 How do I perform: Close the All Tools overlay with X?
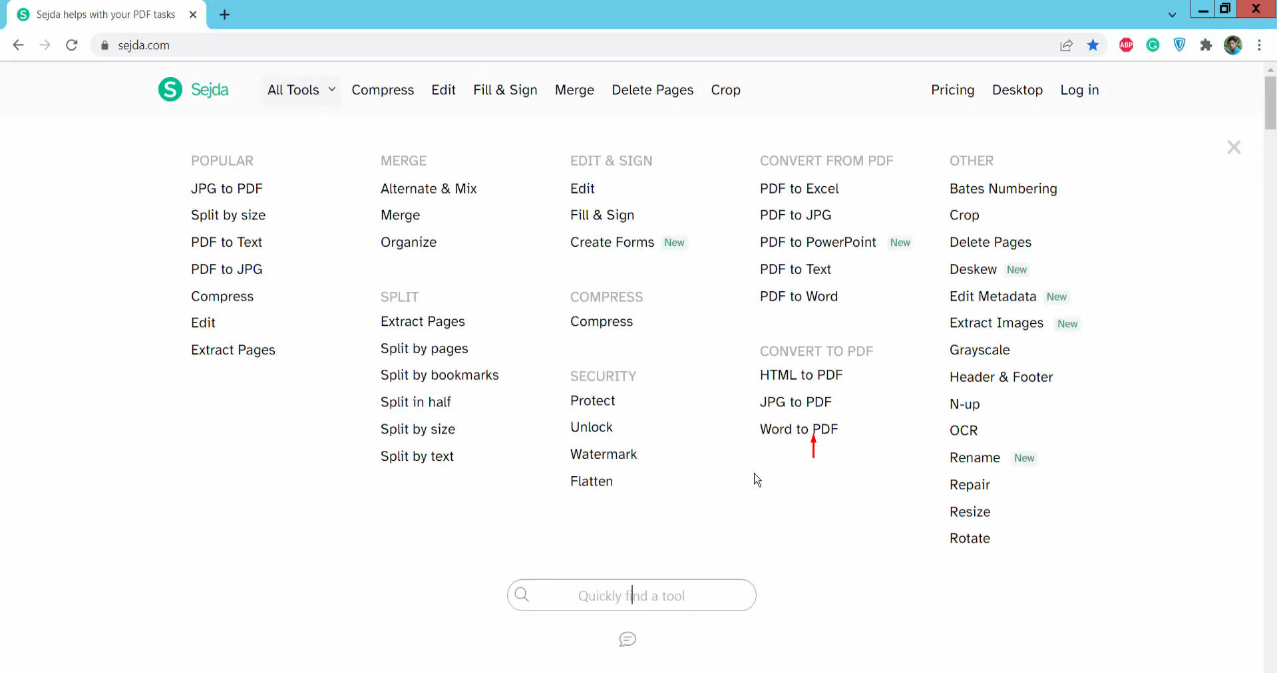(1234, 147)
